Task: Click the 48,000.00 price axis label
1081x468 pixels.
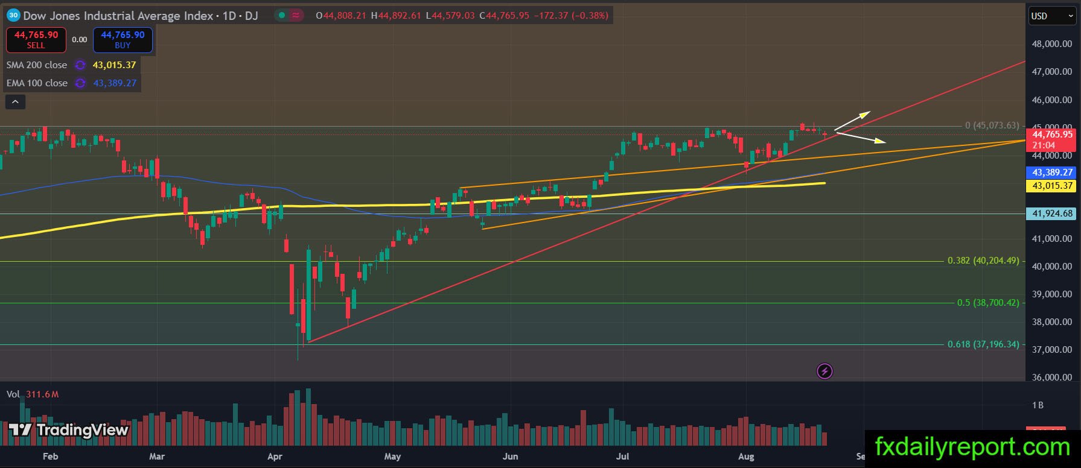Action: pos(1052,44)
